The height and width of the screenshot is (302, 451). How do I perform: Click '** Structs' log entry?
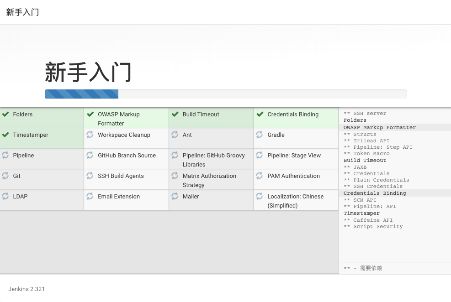pos(360,134)
